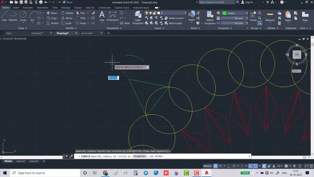Click the Fillet tool
The height and width of the screenshot is (177, 314).
pos(81,18)
